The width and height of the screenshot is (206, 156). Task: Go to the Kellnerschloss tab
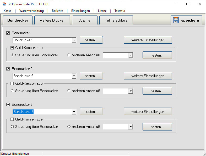[116, 20]
